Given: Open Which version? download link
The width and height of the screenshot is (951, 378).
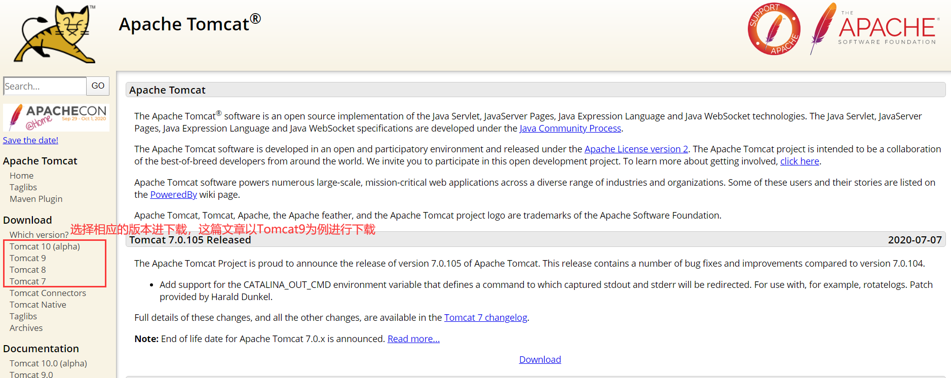Looking at the screenshot, I should pos(39,235).
